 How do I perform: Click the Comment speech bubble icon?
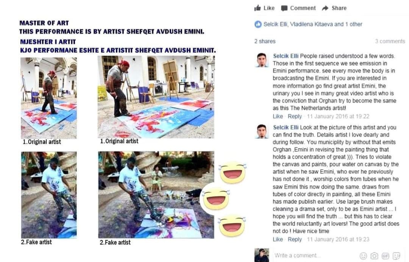pyautogui.click(x=284, y=8)
